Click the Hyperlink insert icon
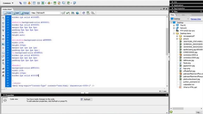This screenshot has width=203, height=114. 20,3
